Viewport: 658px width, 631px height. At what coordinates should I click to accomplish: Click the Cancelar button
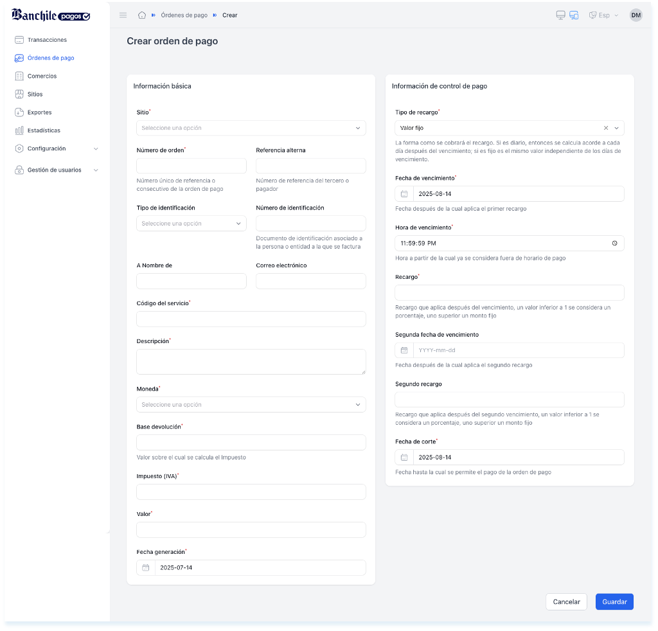click(566, 601)
